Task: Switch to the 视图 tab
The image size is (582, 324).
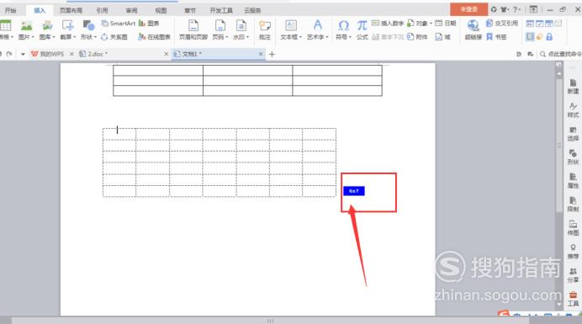Action: (x=161, y=10)
